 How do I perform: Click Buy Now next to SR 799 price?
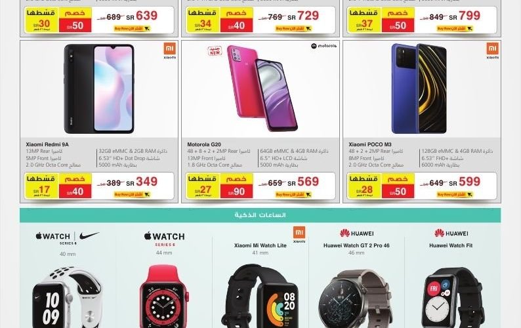pos(455,29)
